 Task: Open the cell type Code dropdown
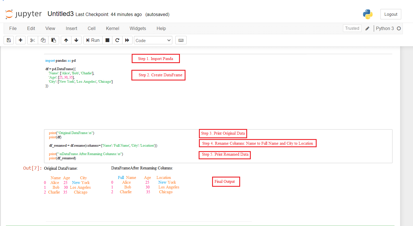tap(153, 40)
